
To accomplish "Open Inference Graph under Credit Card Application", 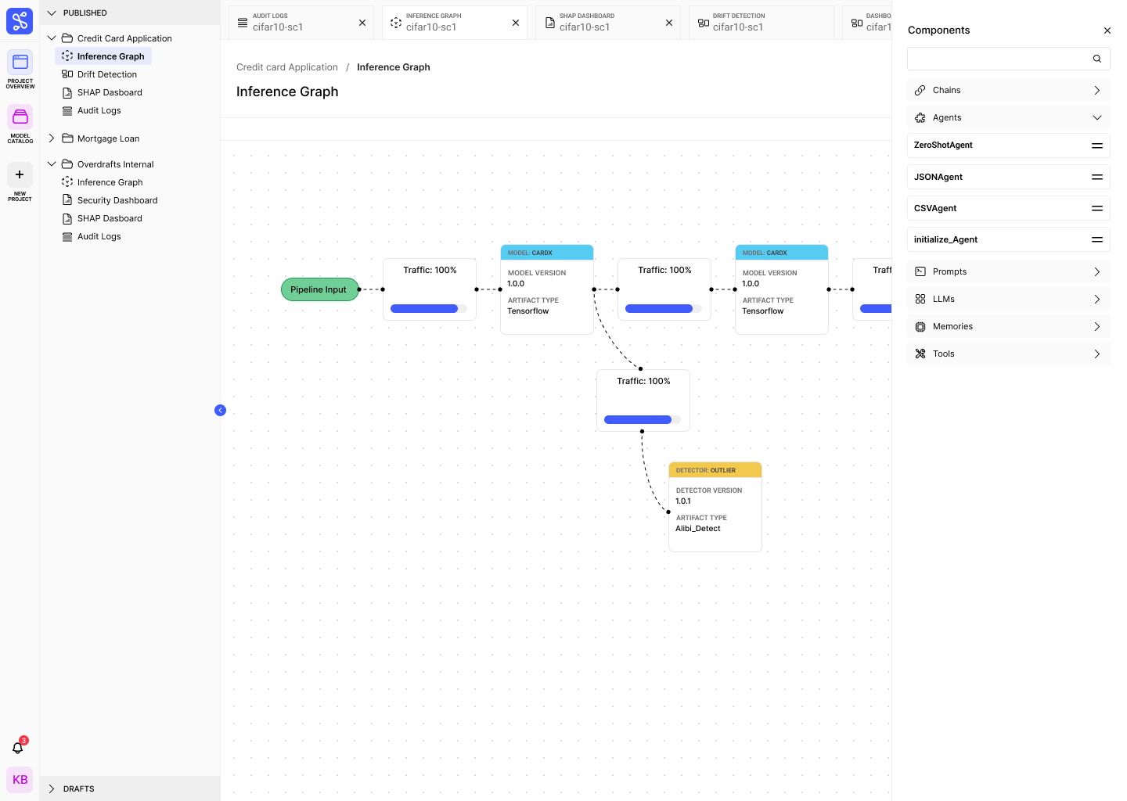I will click(103, 56).
